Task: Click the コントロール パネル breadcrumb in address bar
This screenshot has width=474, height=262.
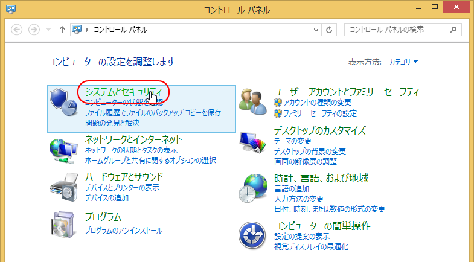Action: tap(120, 30)
